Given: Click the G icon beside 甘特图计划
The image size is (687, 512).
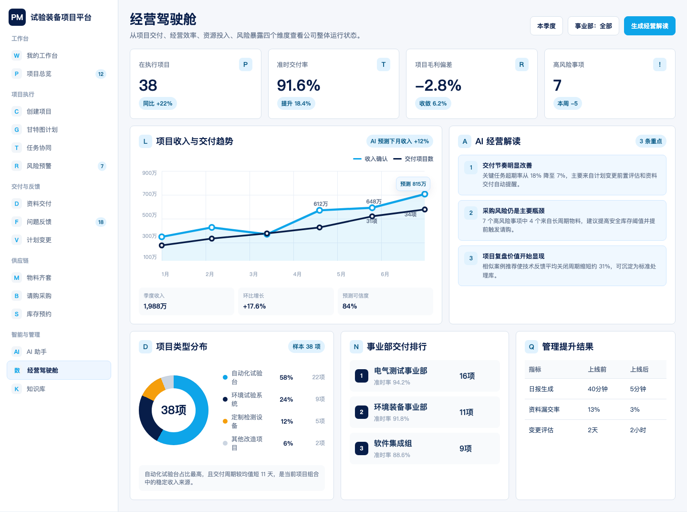Looking at the screenshot, I should (x=17, y=129).
